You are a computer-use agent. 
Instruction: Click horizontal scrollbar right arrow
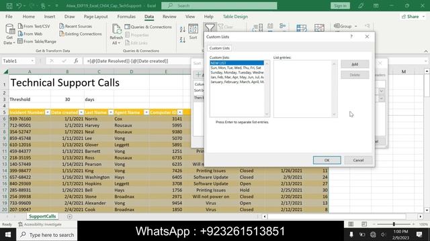click(421, 216)
